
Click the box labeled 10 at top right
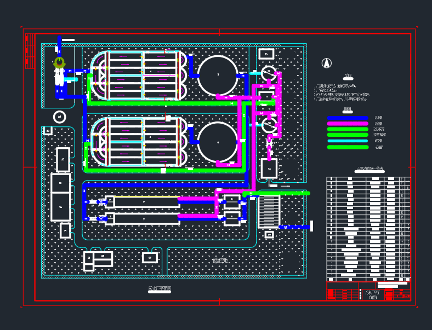point(266,54)
